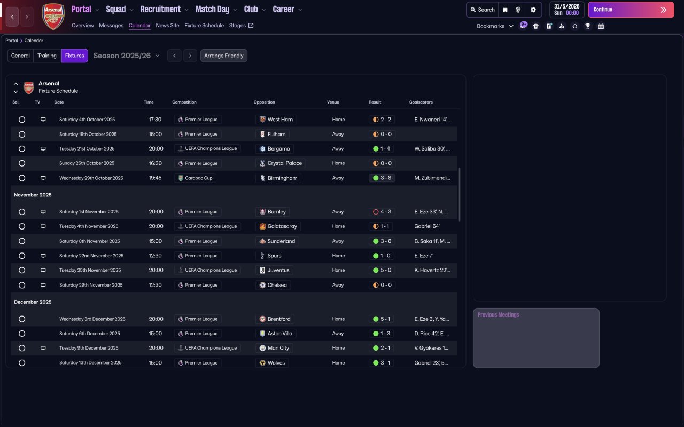Open the Fixture Schedule sub-menu tab

pos(204,26)
